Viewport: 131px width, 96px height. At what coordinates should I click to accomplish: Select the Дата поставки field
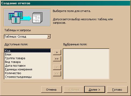point(27,66)
